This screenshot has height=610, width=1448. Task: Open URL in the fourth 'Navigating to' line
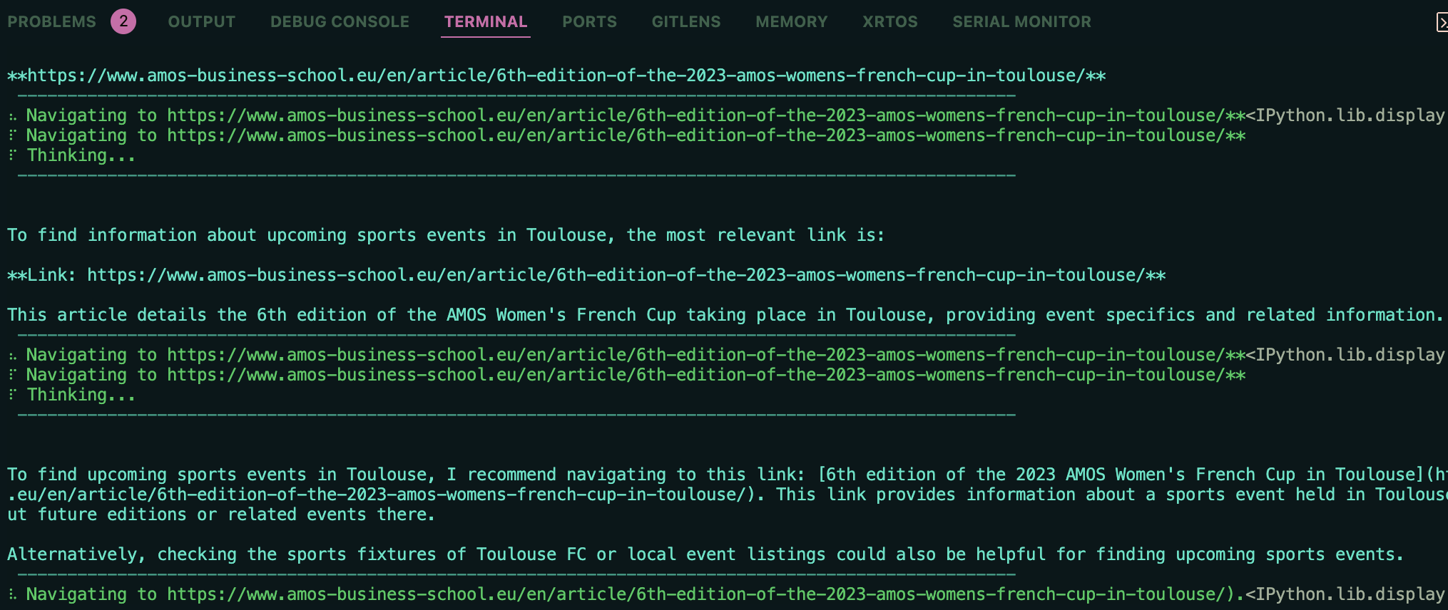pyautogui.click(x=696, y=375)
